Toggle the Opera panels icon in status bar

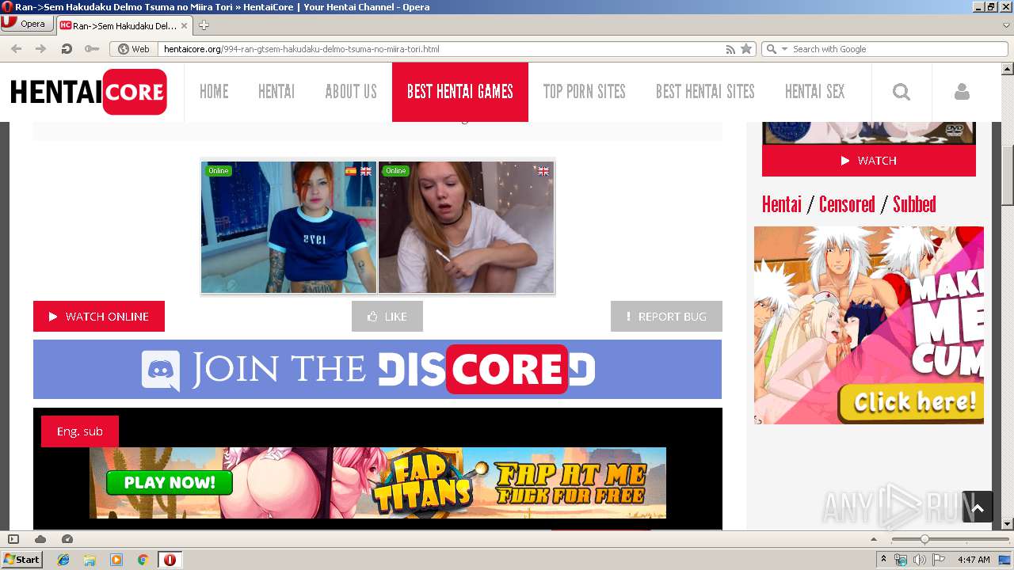13,539
